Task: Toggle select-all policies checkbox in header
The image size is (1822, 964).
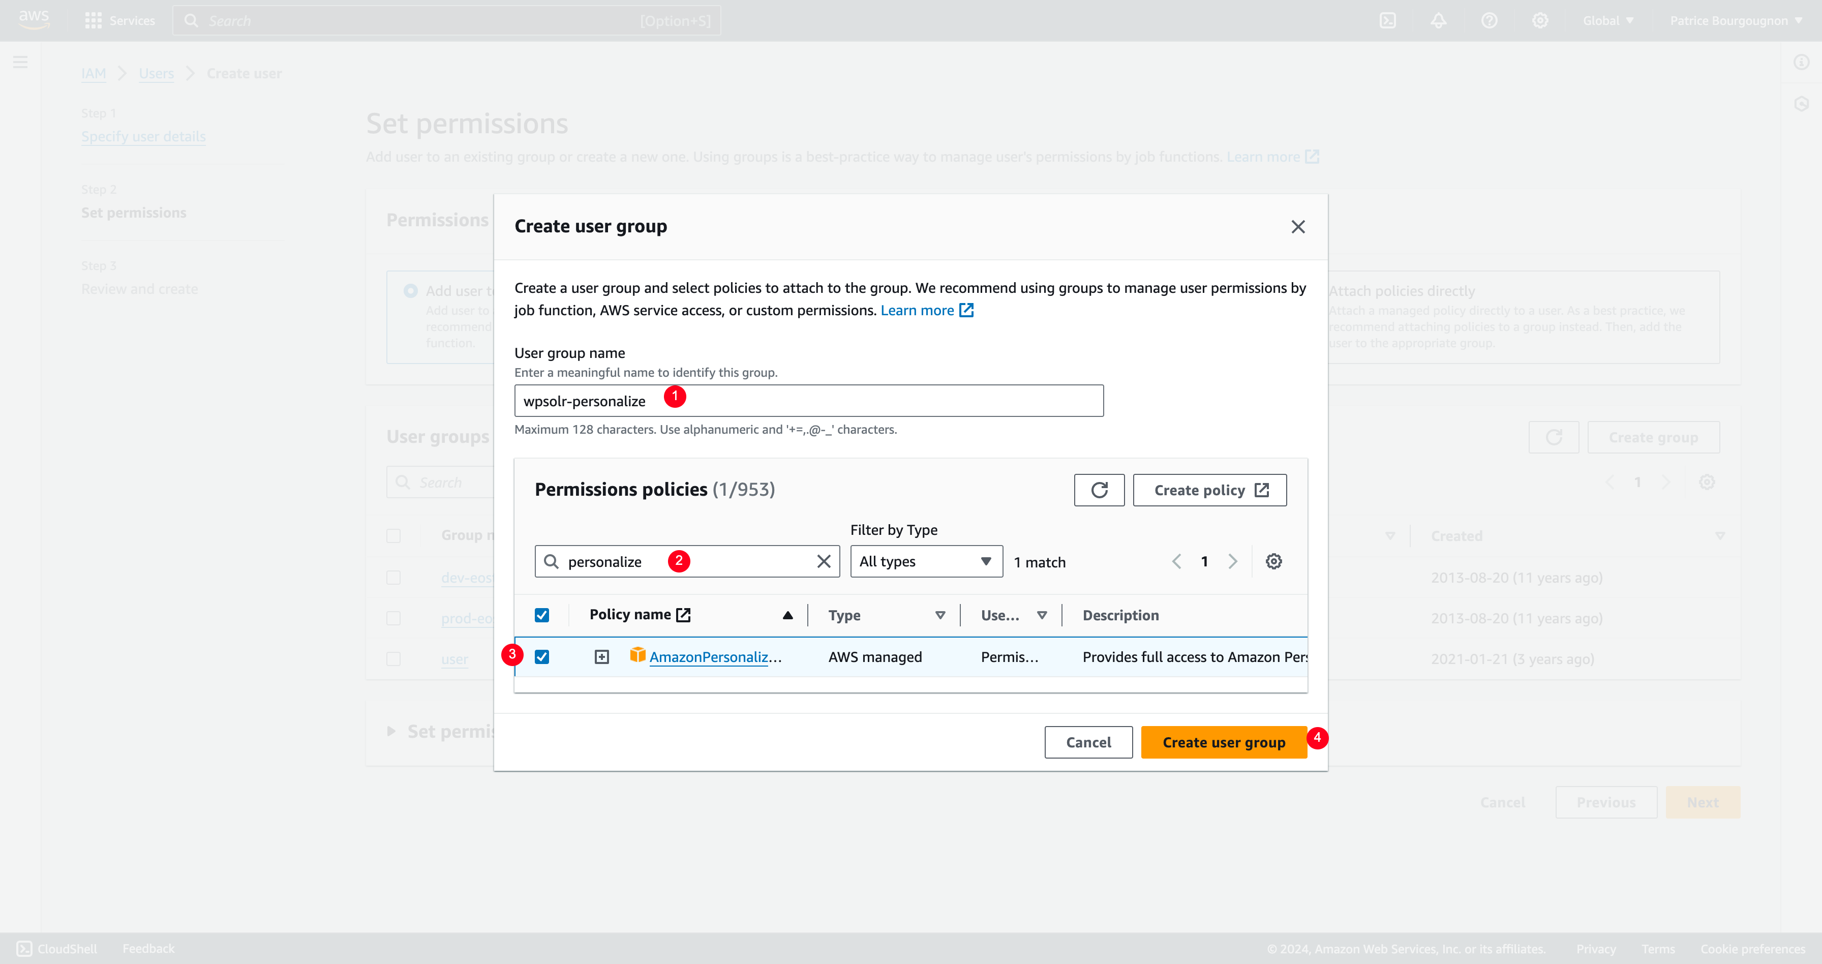Action: [542, 615]
